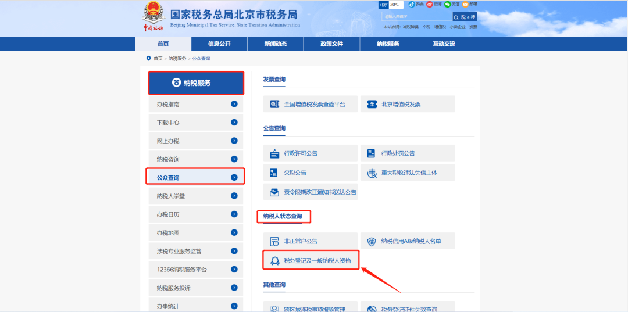Open the Douyin (抖音) icon
Image resolution: width=628 pixels, height=312 pixels.
pyautogui.click(x=412, y=5)
